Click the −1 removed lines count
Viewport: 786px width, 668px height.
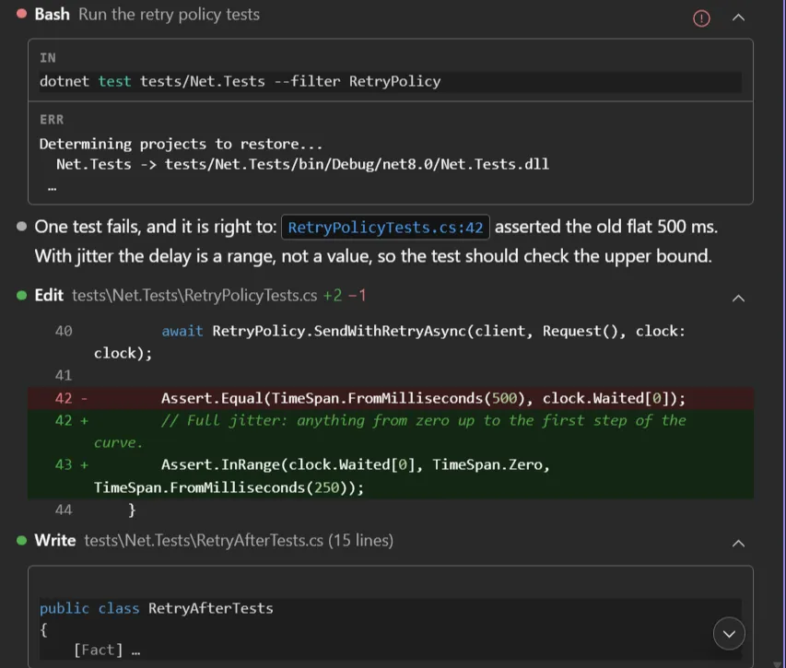click(357, 296)
